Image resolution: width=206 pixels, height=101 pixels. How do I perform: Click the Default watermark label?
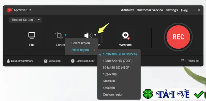pyautogui.click(x=22, y=61)
